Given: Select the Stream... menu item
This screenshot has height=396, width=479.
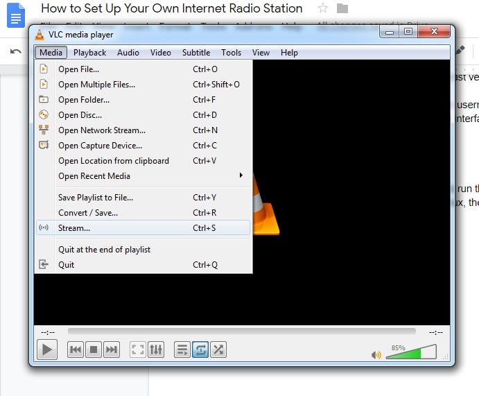Looking at the screenshot, I should click(x=143, y=228).
